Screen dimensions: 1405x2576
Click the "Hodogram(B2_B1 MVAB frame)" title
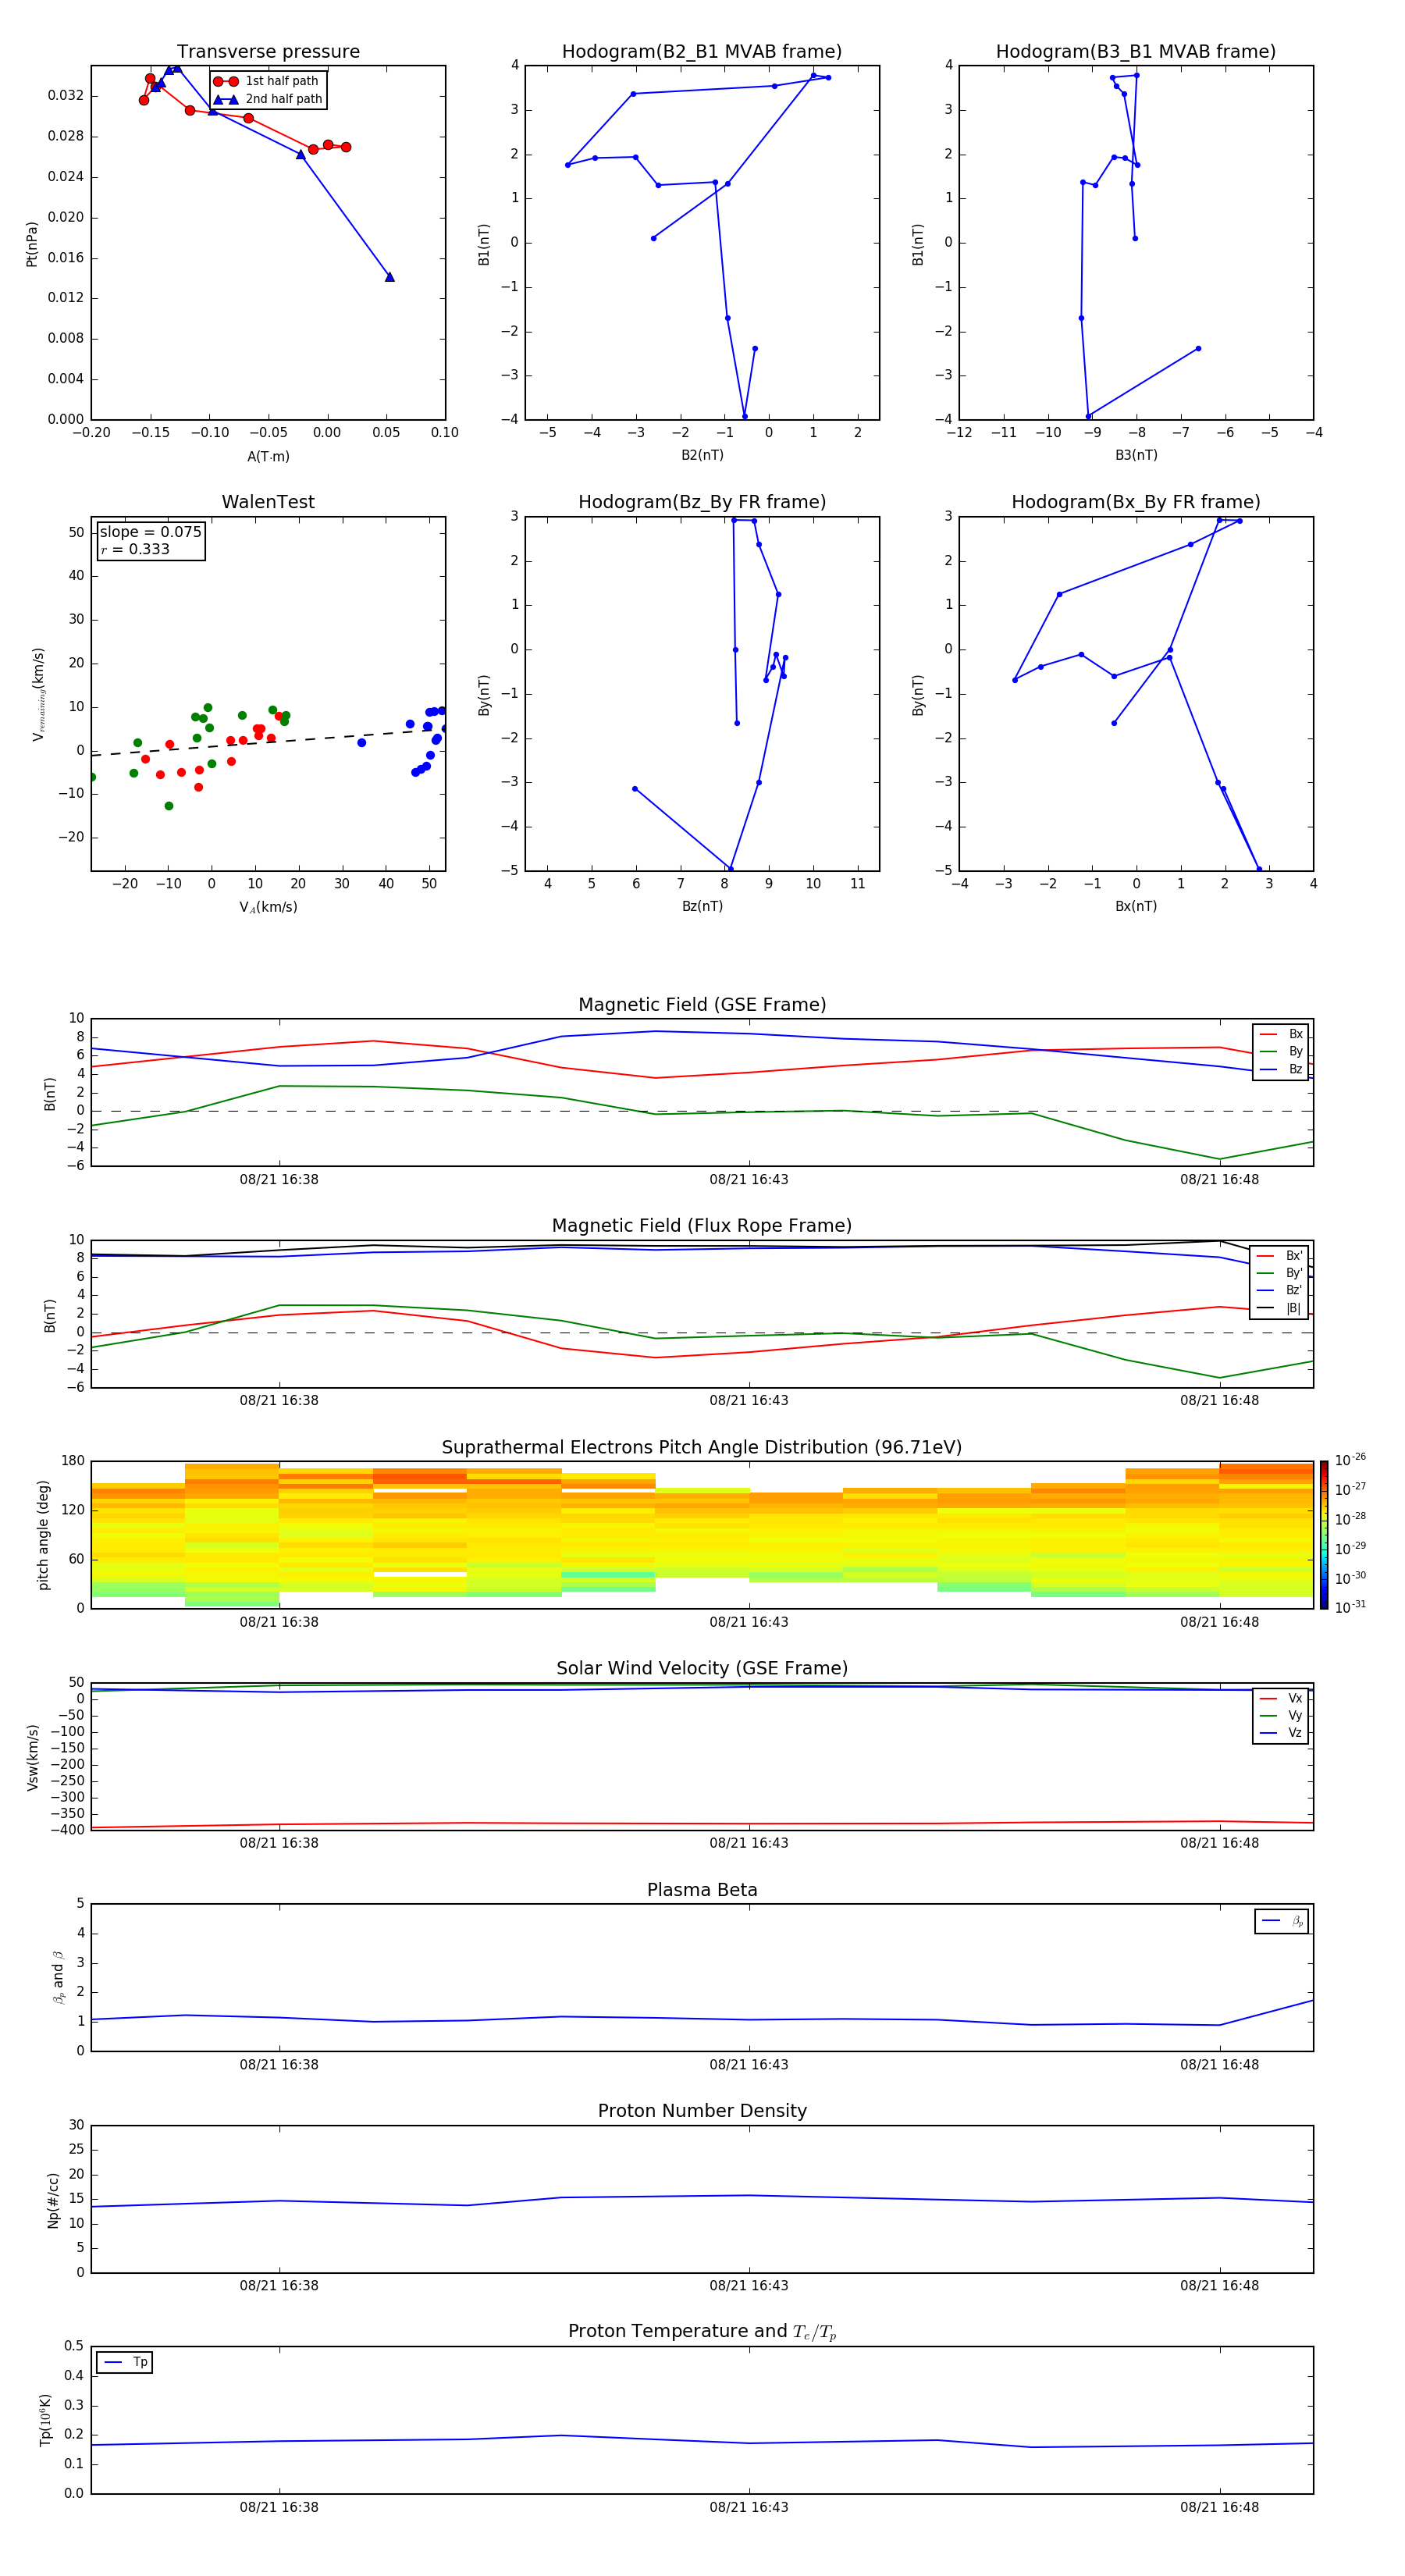coord(702,52)
